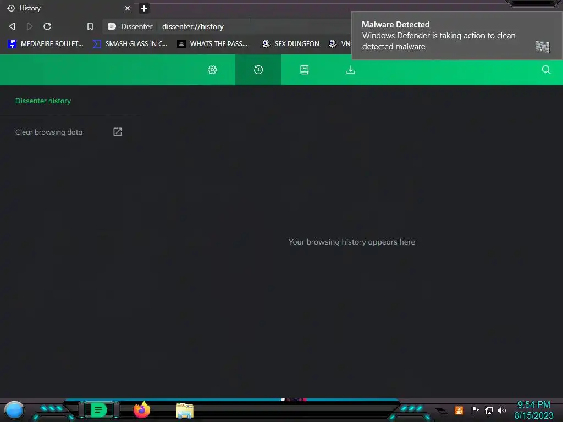563x422 pixels.
Task: Click the clock showing 9:54 PM
Action: (533, 410)
